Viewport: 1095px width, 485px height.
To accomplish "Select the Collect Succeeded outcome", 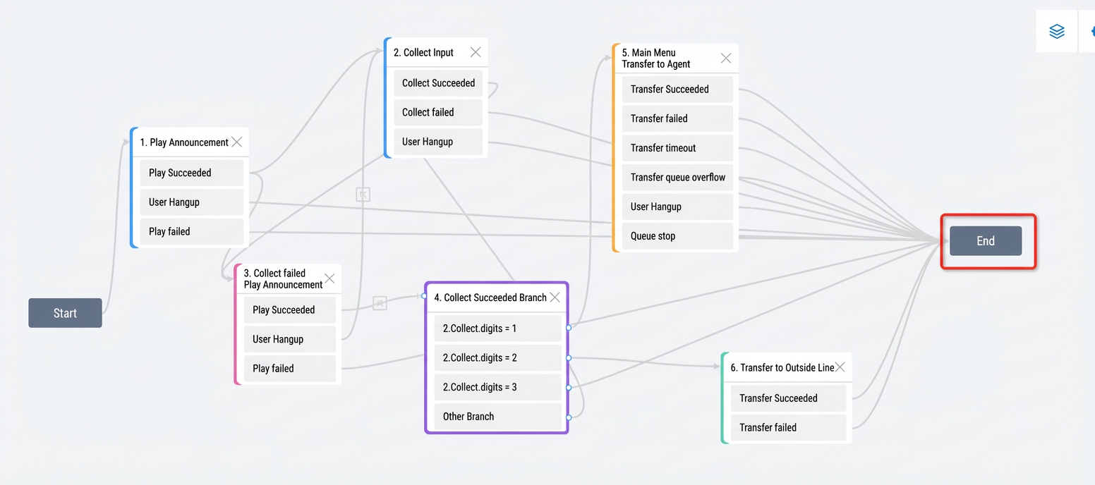I will [x=438, y=83].
